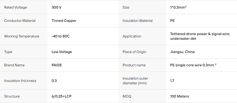Select the -40 to 80C value
This screenshot has width=237, height=103.
click(60, 36)
